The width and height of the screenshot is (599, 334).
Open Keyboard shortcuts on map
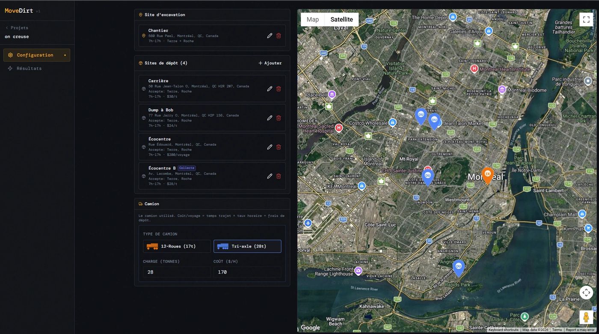coord(503,330)
